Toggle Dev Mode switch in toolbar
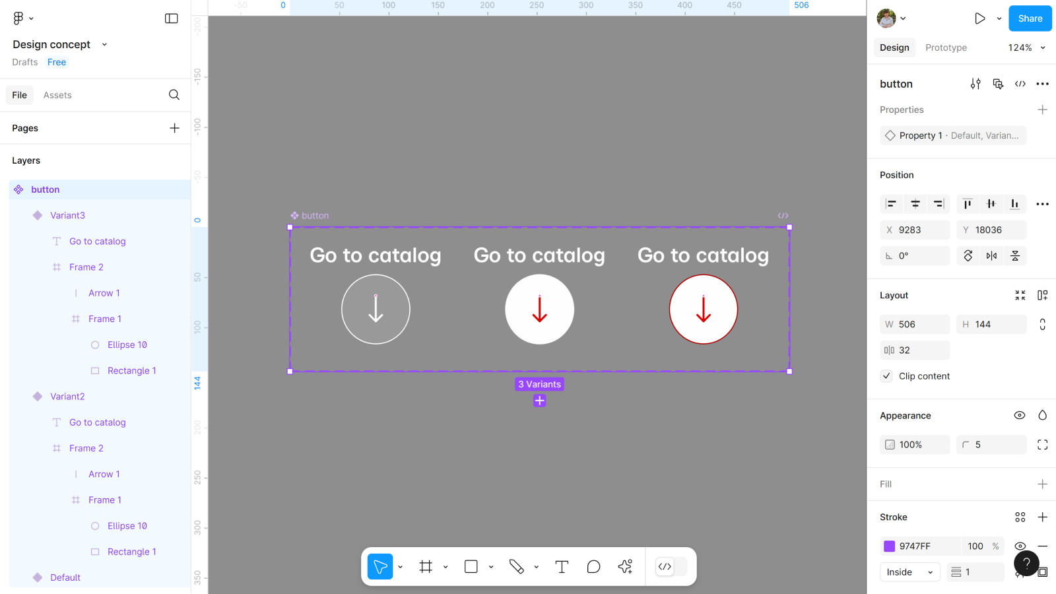1056x594 pixels. [x=671, y=566]
